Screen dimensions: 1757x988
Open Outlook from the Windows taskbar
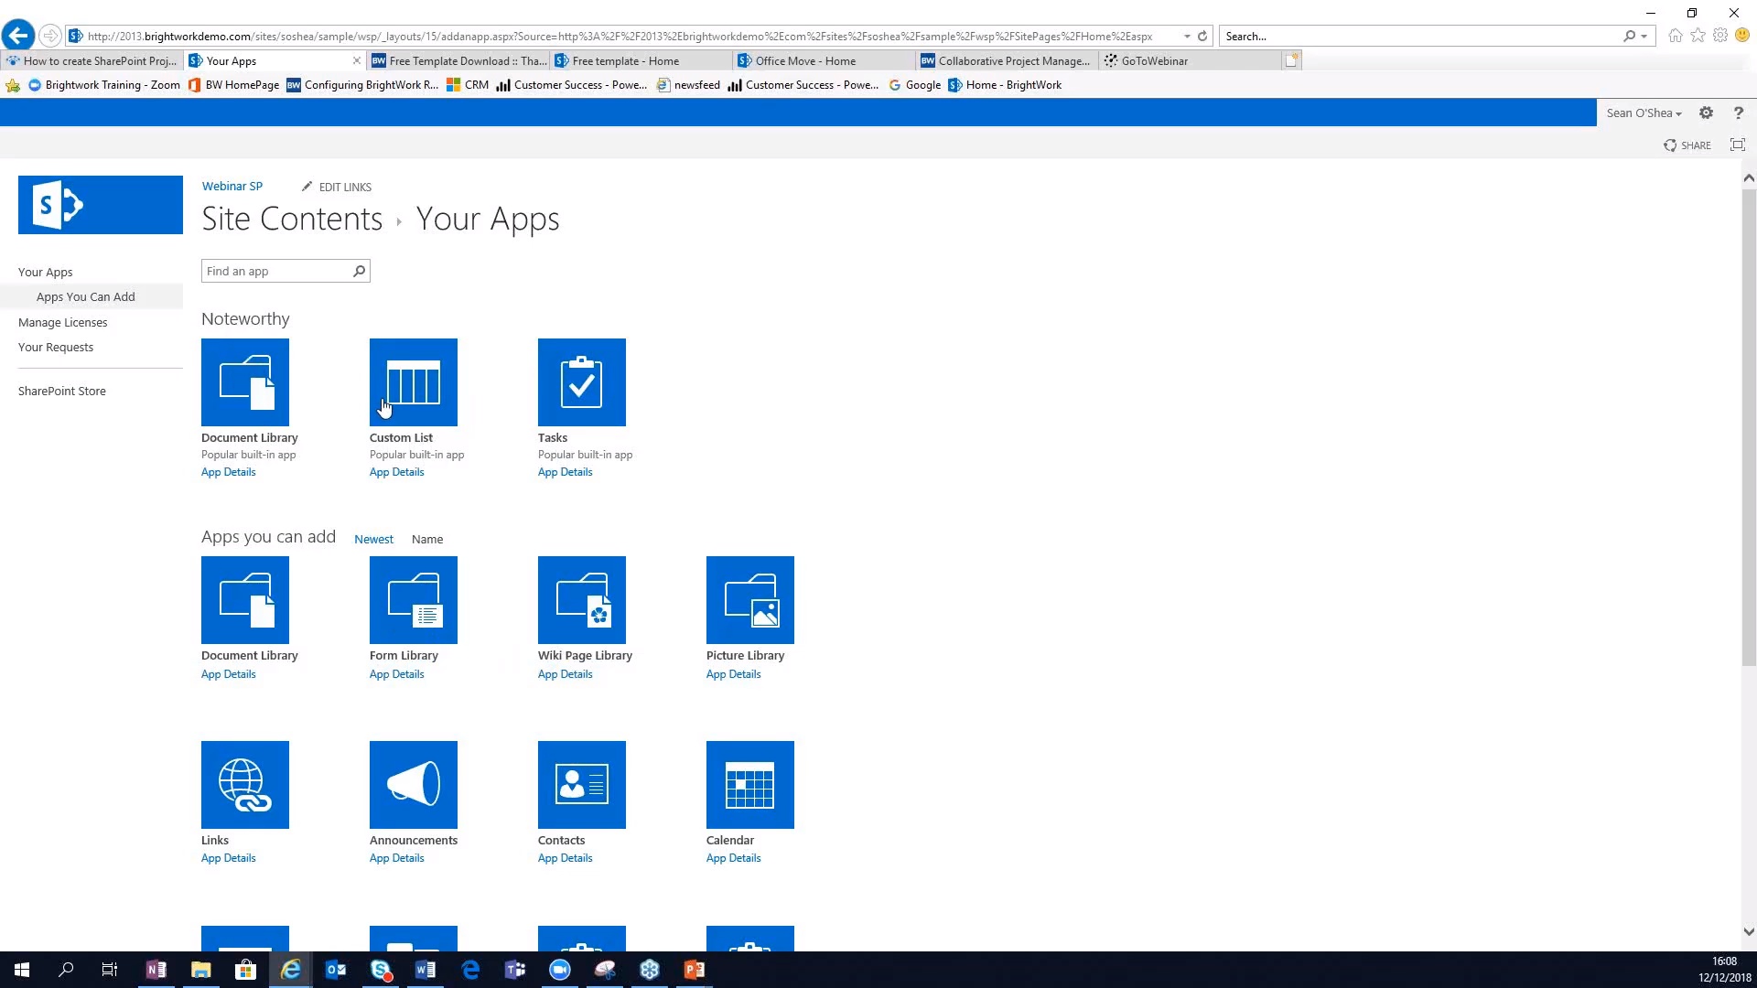[335, 970]
